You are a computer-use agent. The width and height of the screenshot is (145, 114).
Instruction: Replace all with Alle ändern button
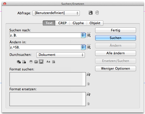[116, 53]
